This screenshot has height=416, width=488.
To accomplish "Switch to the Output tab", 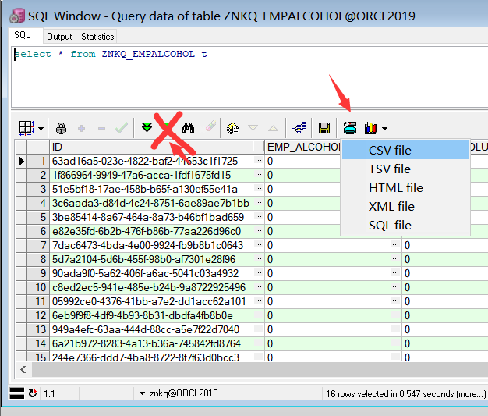I will coord(59,37).
